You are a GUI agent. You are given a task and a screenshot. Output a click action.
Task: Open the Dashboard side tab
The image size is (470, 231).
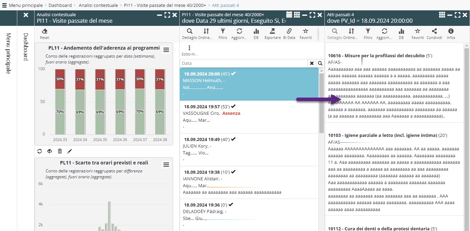26,47
